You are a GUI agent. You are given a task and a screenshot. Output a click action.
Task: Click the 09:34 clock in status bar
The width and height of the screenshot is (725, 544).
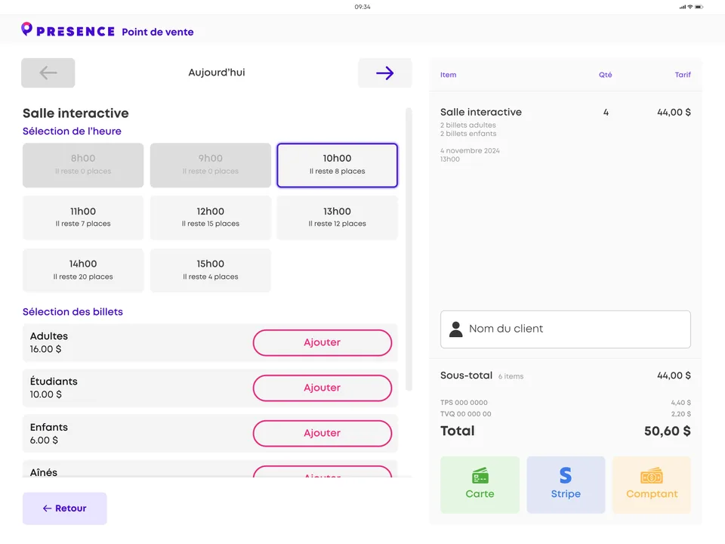[x=362, y=7]
